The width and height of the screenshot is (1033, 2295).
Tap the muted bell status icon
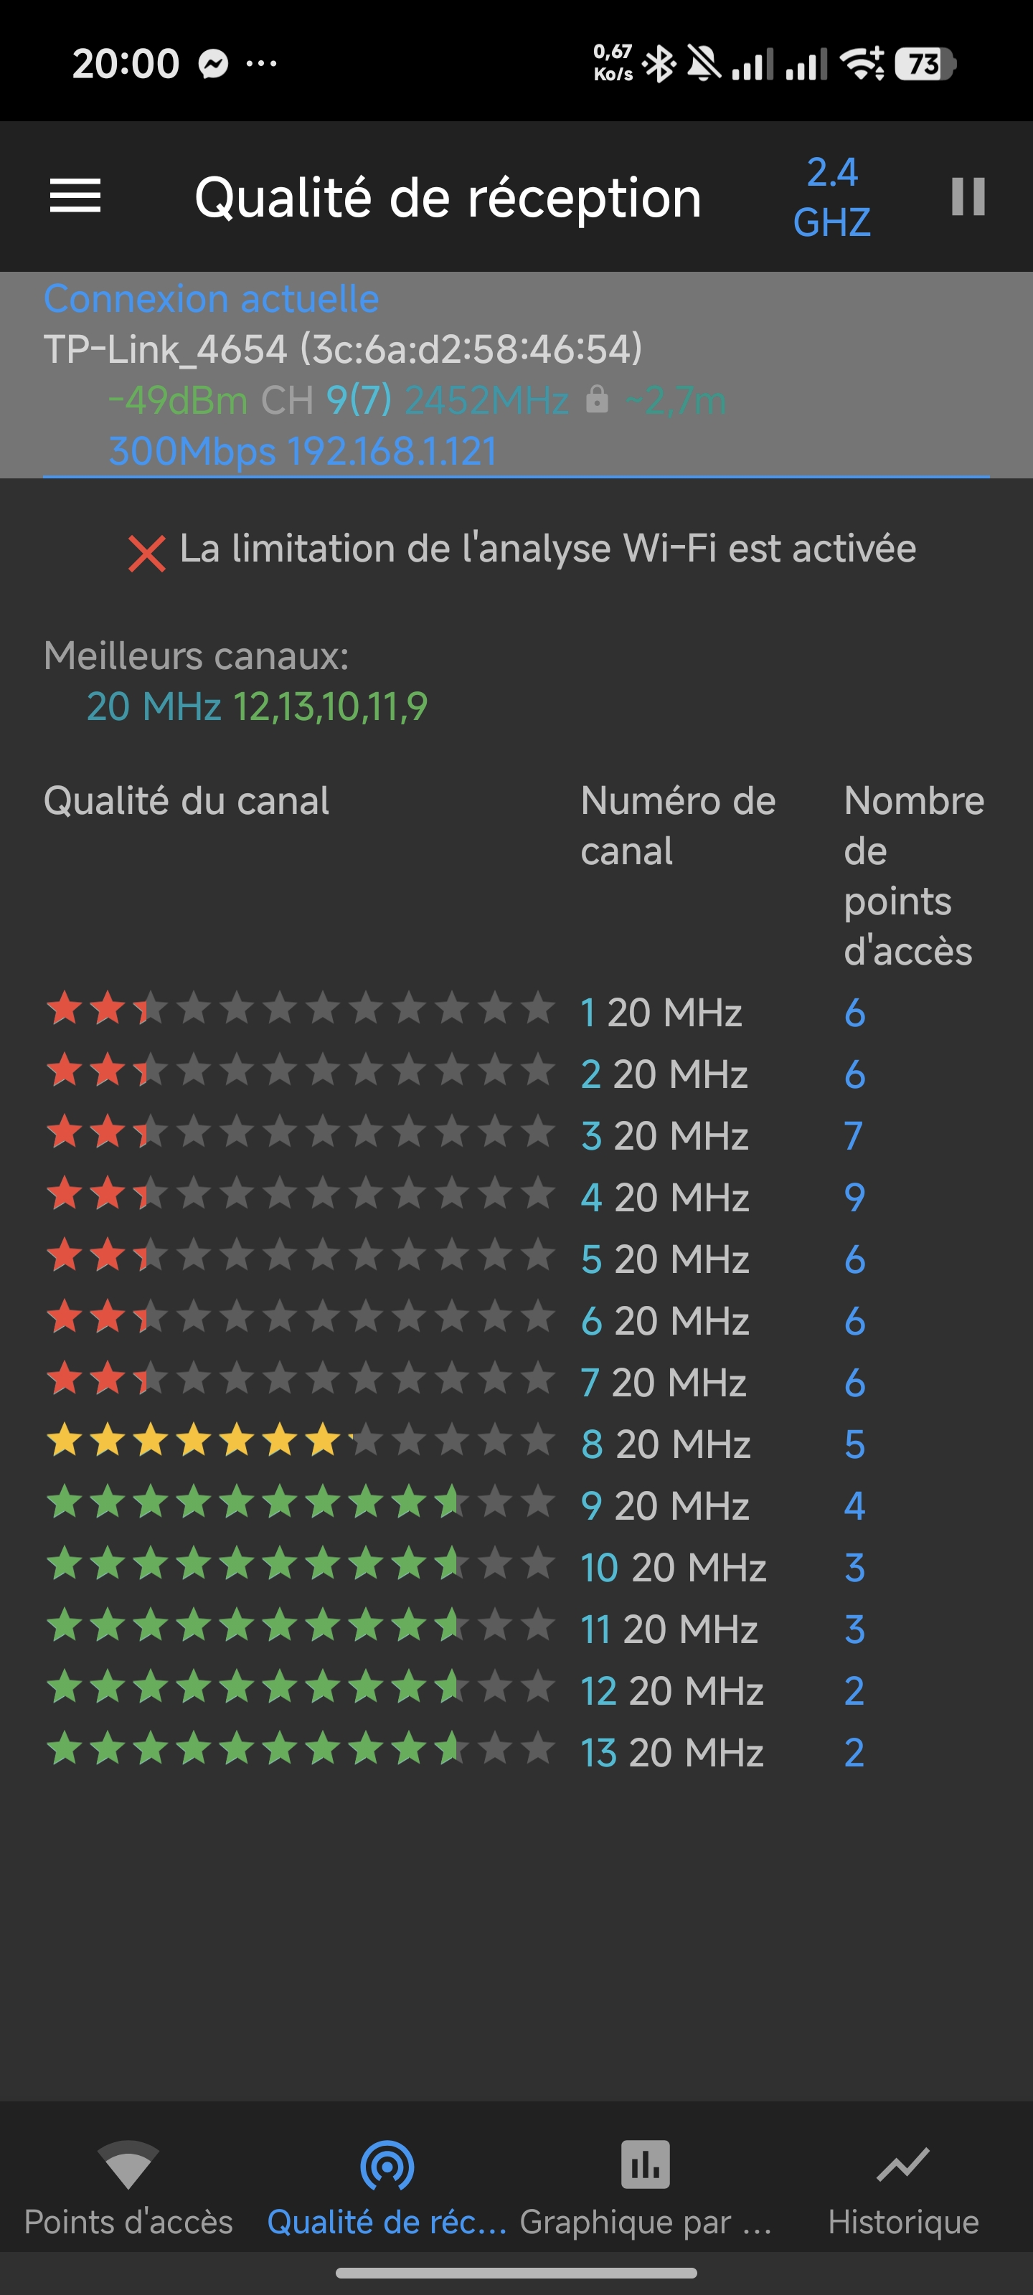pyautogui.click(x=704, y=64)
